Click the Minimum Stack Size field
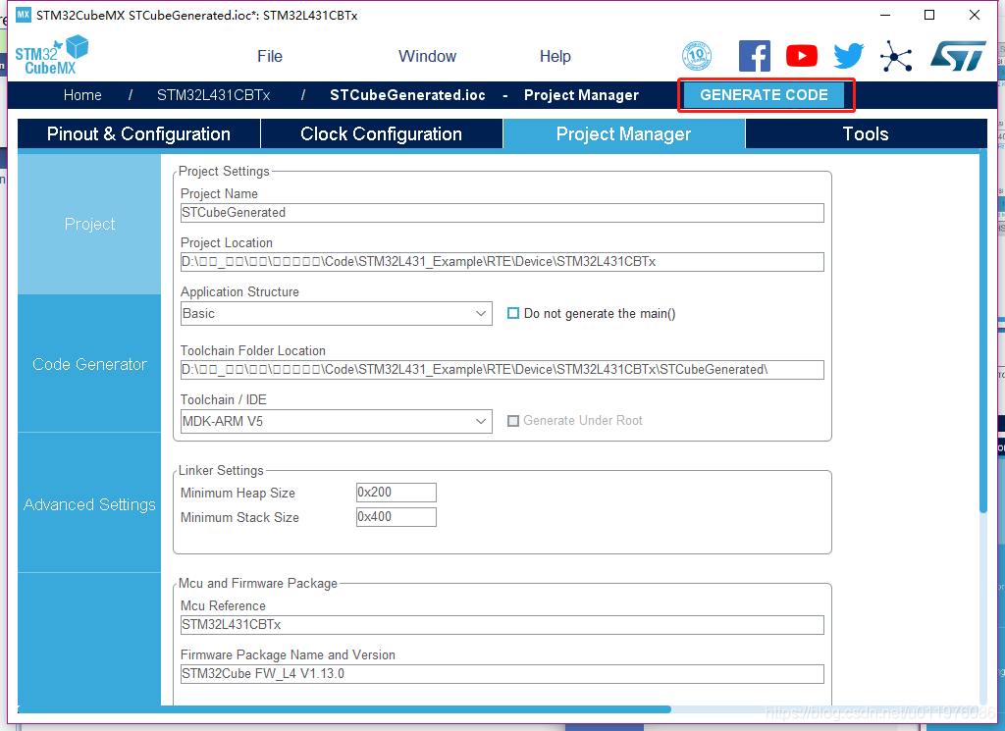 tap(397, 517)
